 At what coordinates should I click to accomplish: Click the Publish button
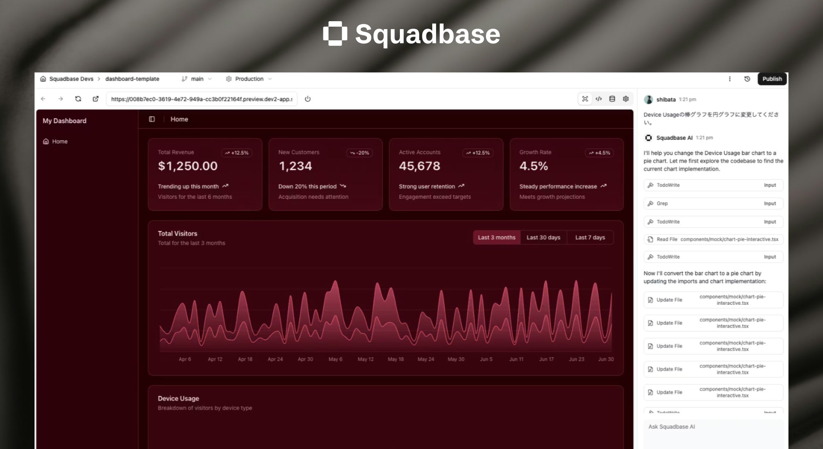coord(772,79)
